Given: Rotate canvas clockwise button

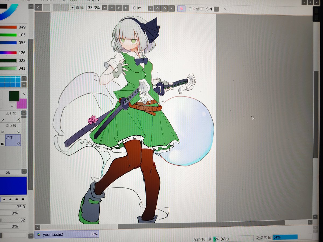Looking at the screenshot, I should tap(165, 9).
